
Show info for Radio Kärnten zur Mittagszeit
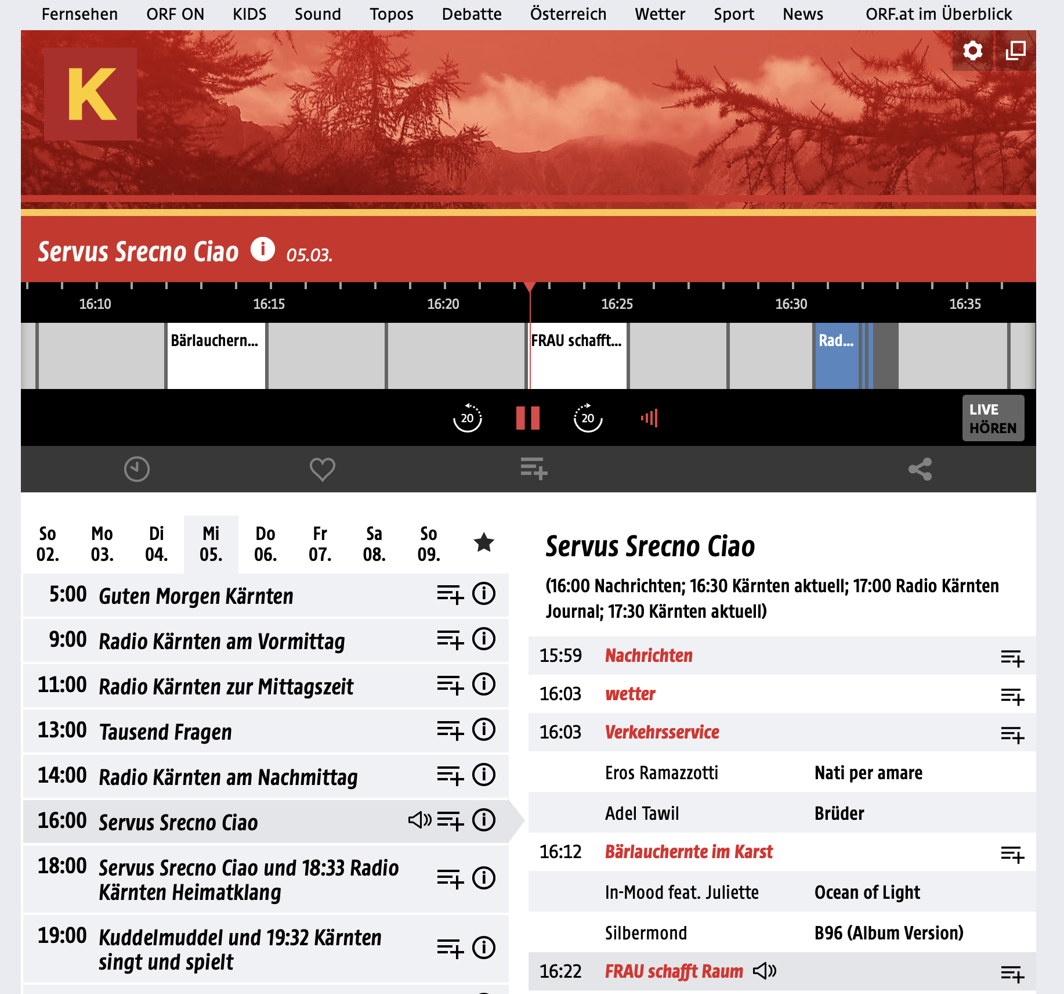tap(484, 684)
